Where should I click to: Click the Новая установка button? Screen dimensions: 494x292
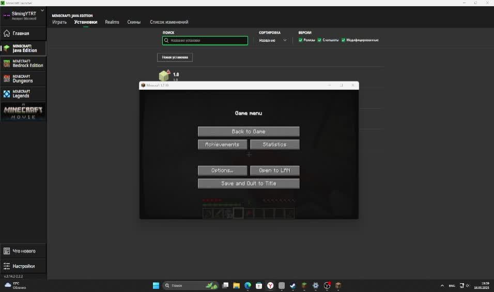[x=175, y=57]
